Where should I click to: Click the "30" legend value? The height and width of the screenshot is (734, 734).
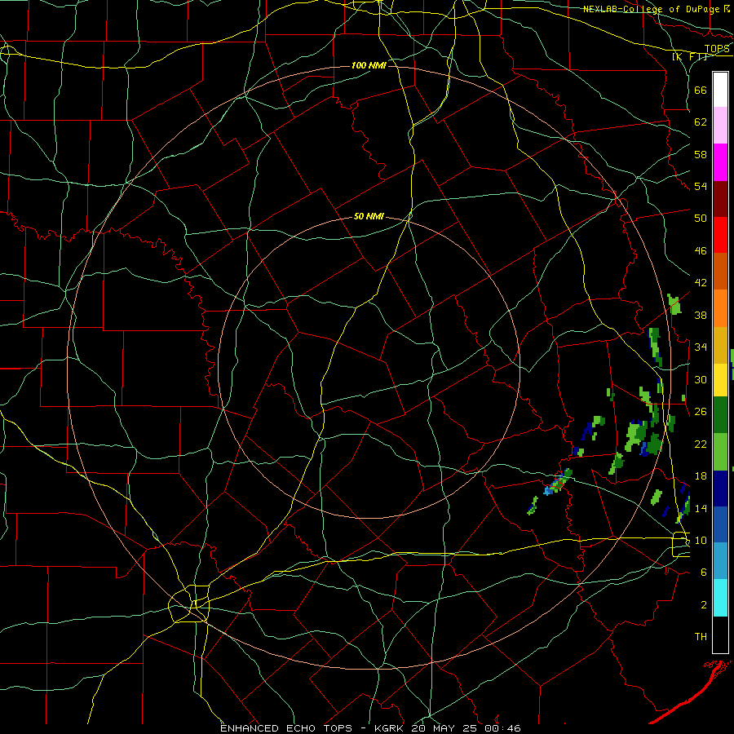click(x=701, y=379)
